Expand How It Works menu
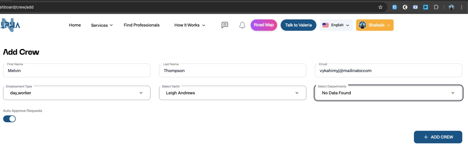This screenshot has width=468, height=159. tap(190, 25)
